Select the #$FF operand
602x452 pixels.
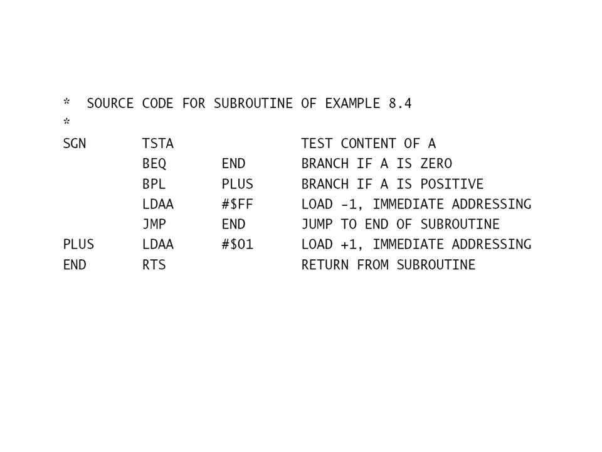click(237, 204)
